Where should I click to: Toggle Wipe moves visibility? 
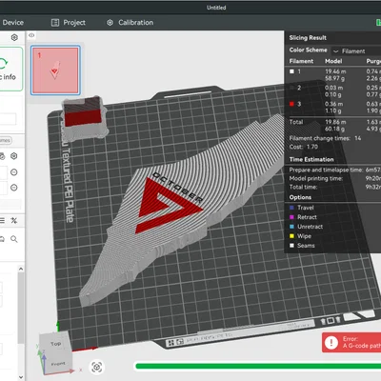(x=291, y=236)
